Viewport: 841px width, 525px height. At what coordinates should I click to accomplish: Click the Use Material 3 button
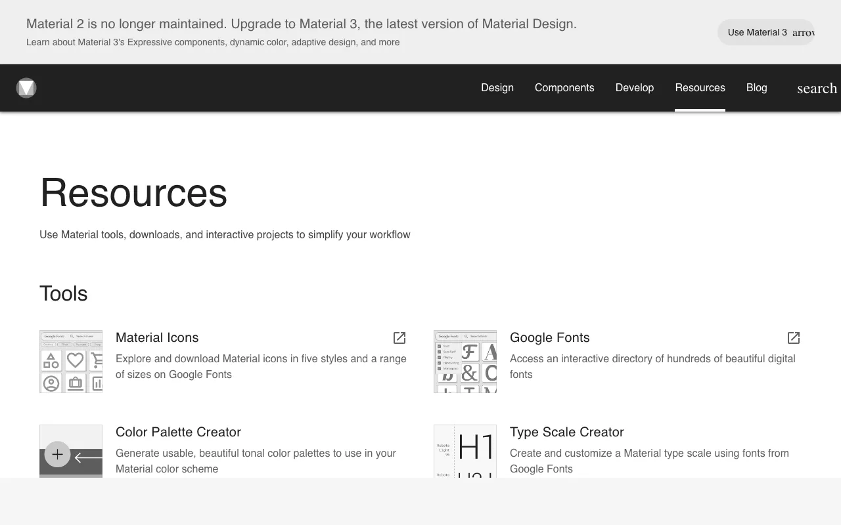pos(766,32)
